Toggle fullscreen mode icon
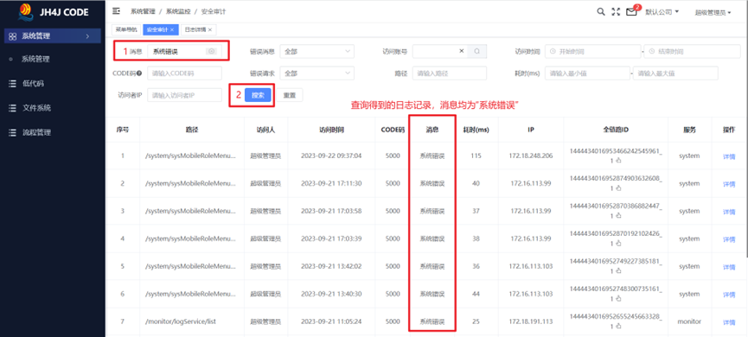The width and height of the screenshot is (748, 337). click(616, 12)
